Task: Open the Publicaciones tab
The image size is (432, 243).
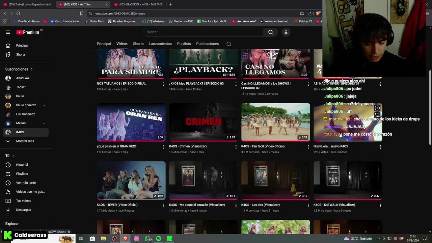Action: 208,44
